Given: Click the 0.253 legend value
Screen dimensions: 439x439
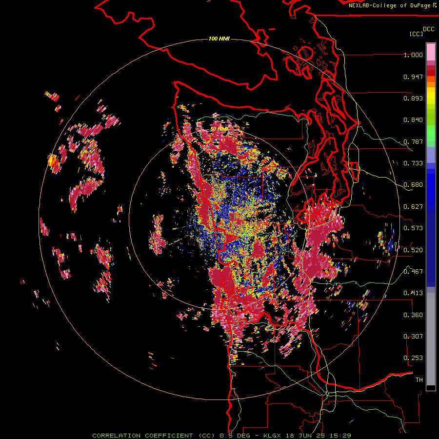Looking at the screenshot, I should [x=413, y=358].
